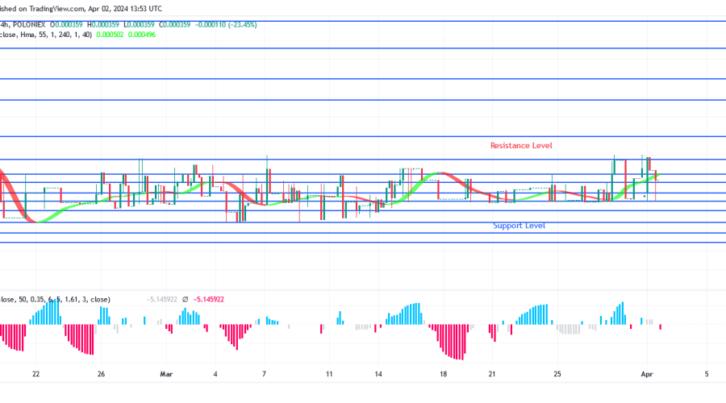
Task: Click the 26 date on time axis
Action: [x=102, y=374]
